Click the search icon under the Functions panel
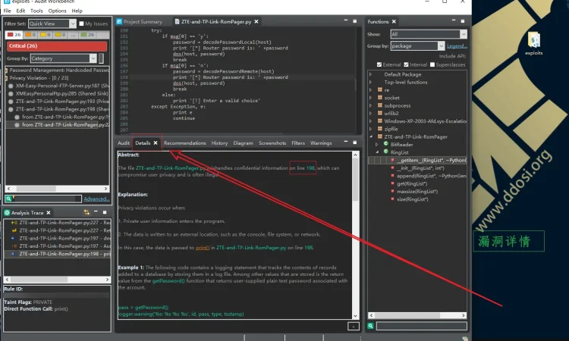This screenshot has height=341, width=569. (x=370, y=326)
